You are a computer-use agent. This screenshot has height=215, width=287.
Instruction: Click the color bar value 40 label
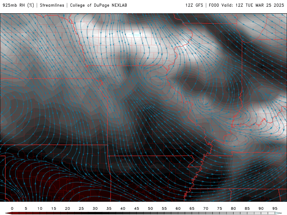click(x=123, y=209)
